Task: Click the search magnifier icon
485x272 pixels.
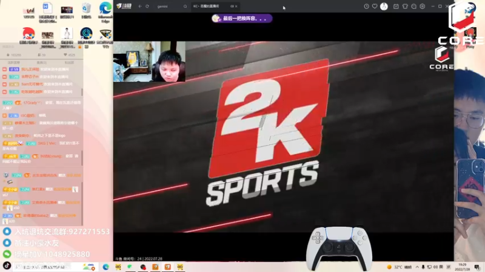Action: coord(185,6)
